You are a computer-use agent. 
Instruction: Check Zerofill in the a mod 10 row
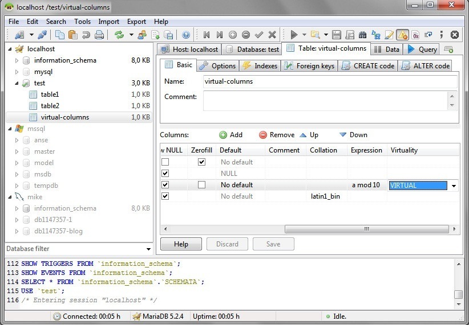(x=201, y=185)
